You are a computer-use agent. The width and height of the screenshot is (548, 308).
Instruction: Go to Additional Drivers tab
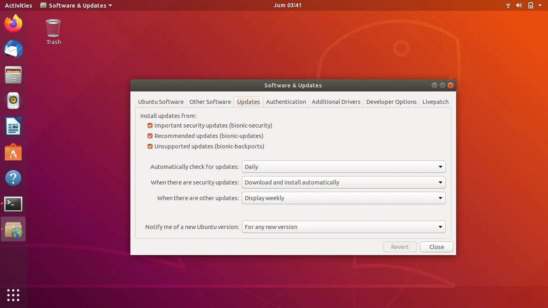pos(336,102)
